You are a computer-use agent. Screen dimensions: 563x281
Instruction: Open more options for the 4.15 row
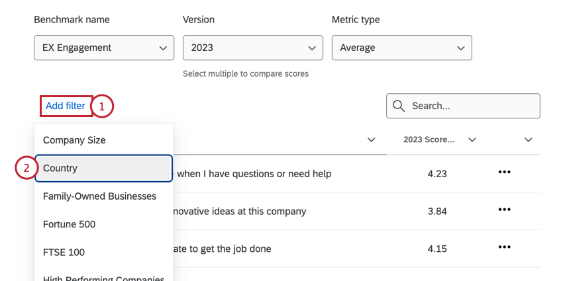[x=504, y=247]
